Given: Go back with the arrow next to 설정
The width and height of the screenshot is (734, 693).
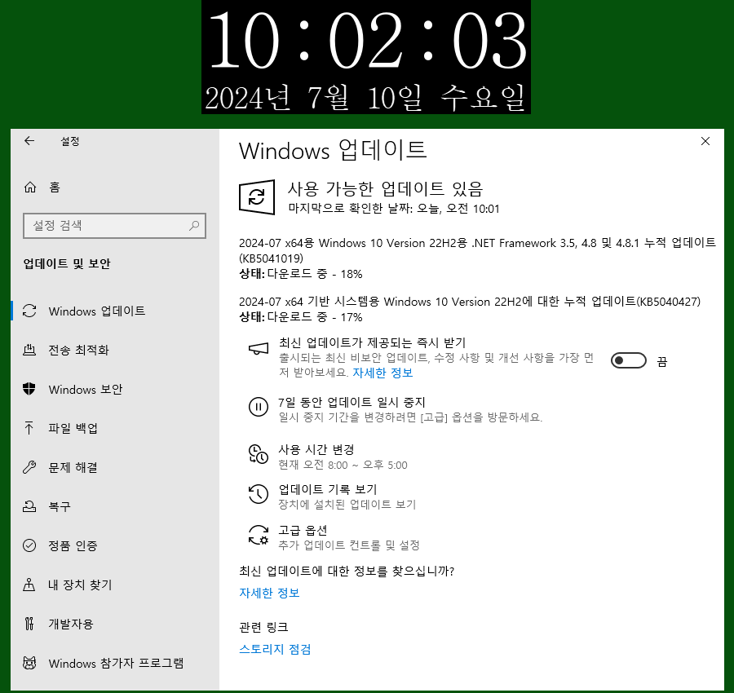Looking at the screenshot, I should (x=29, y=141).
